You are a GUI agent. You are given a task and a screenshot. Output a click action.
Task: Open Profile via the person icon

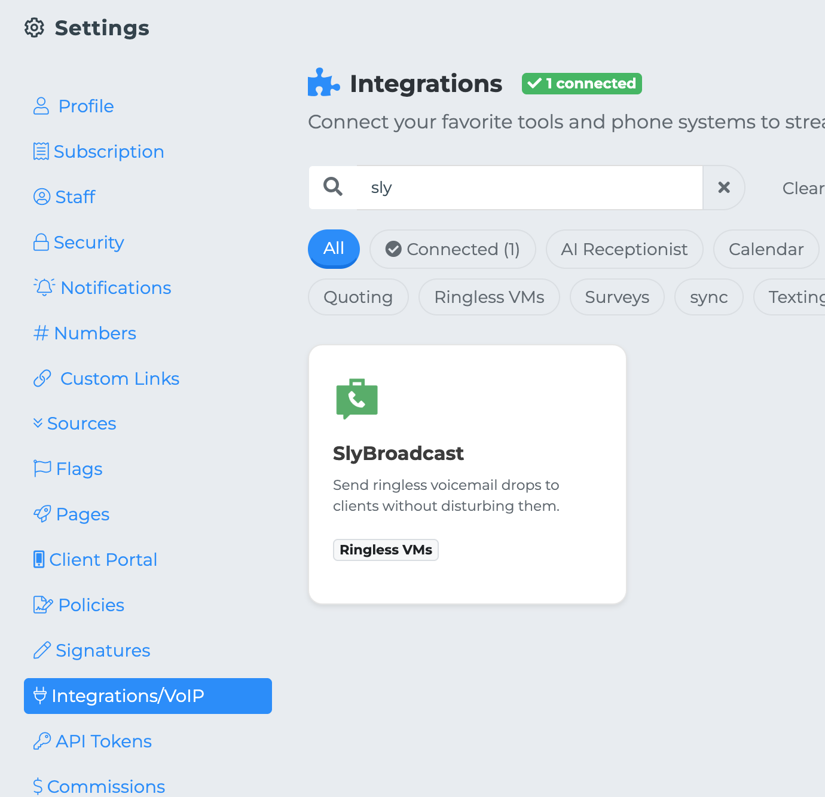(41, 106)
